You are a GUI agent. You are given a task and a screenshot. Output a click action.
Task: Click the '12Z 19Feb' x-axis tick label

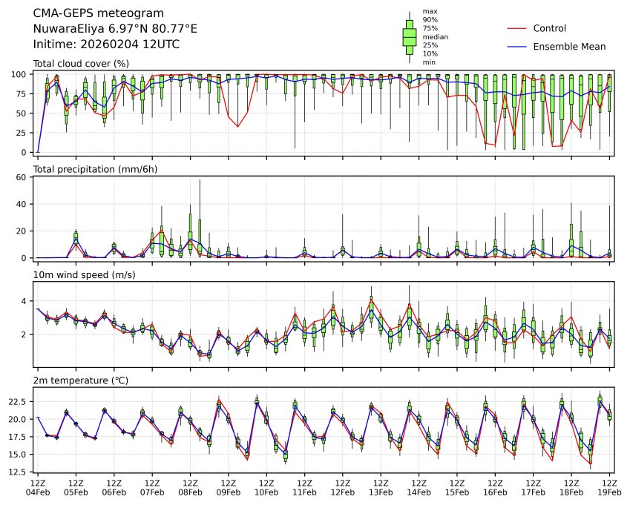pos(610,487)
